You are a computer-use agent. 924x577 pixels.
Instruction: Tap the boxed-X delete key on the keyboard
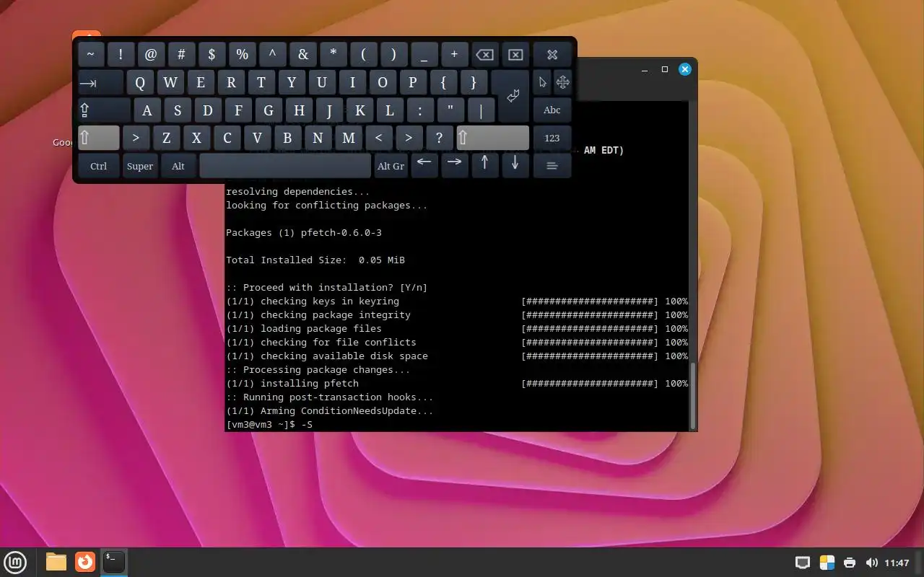515,54
